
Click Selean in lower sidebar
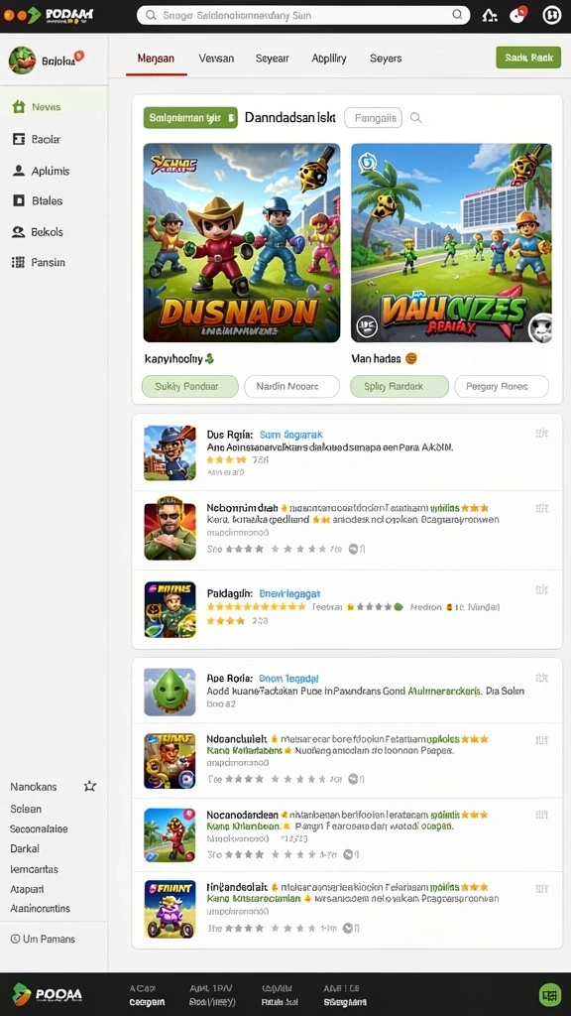point(26,809)
